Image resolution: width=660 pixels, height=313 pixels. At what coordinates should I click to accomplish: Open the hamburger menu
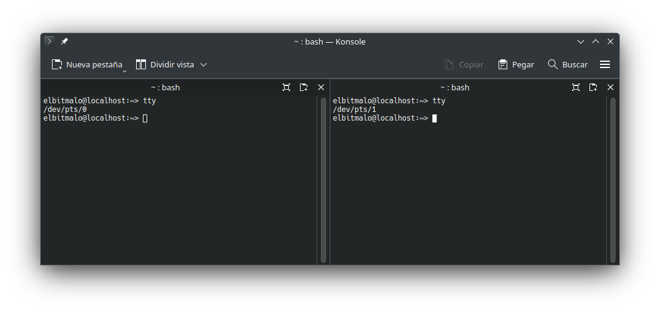tap(605, 64)
